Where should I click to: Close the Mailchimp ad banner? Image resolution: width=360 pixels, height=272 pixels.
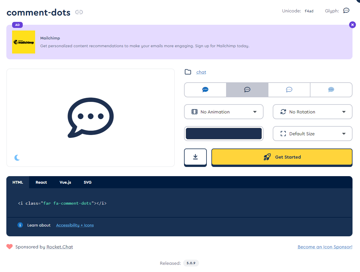pos(353,25)
